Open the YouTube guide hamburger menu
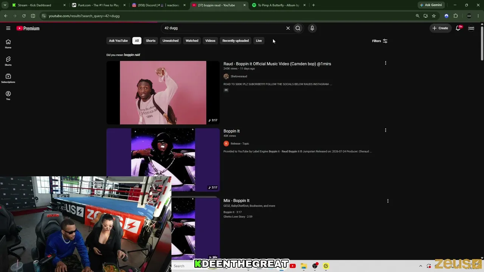Image resolution: width=484 pixels, height=272 pixels. click(8, 28)
